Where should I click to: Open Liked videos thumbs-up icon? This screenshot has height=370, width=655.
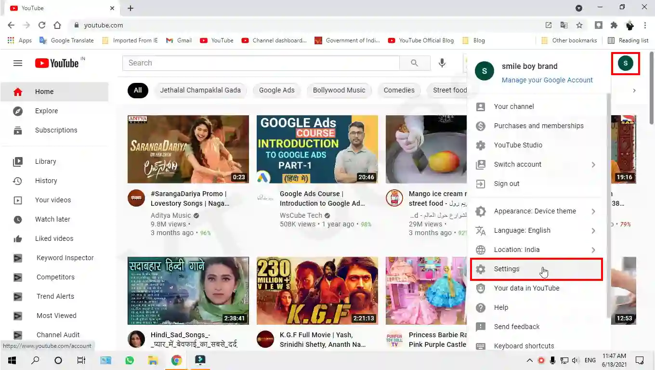pyautogui.click(x=18, y=238)
